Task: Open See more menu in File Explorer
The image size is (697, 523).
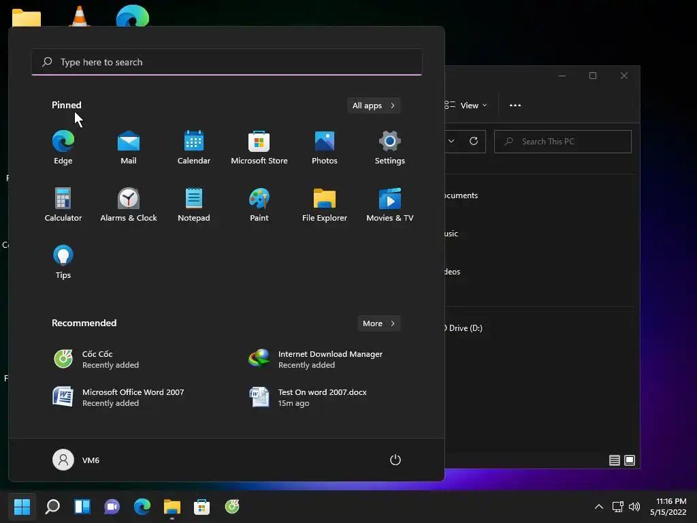Action: (x=515, y=106)
